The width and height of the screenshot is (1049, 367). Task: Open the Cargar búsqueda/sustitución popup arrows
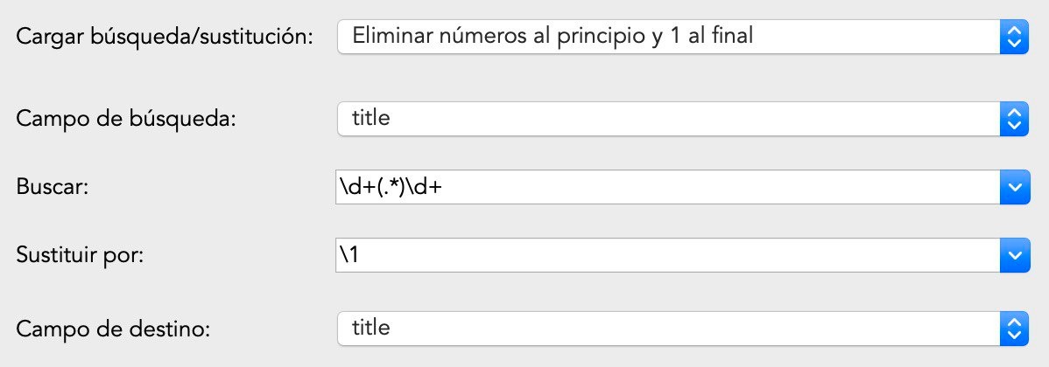(x=1013, y=37)
